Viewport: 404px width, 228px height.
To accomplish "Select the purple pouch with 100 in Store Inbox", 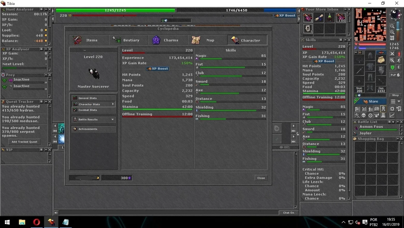I will point(341,18).
